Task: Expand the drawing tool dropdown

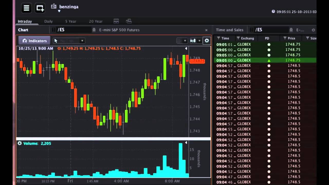Action: [x=82, y=41]
